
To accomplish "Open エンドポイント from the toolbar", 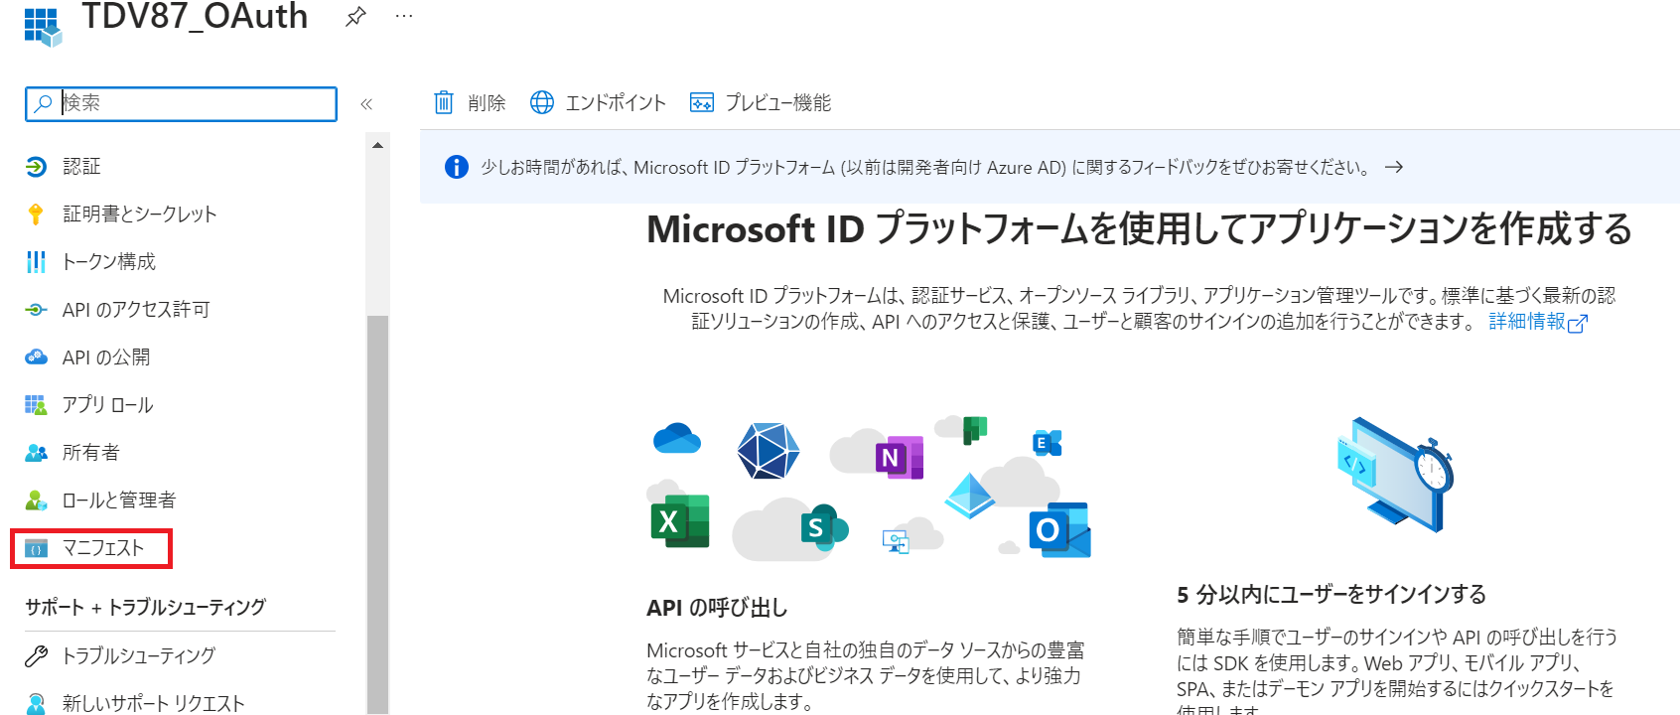I will point(616,102).
